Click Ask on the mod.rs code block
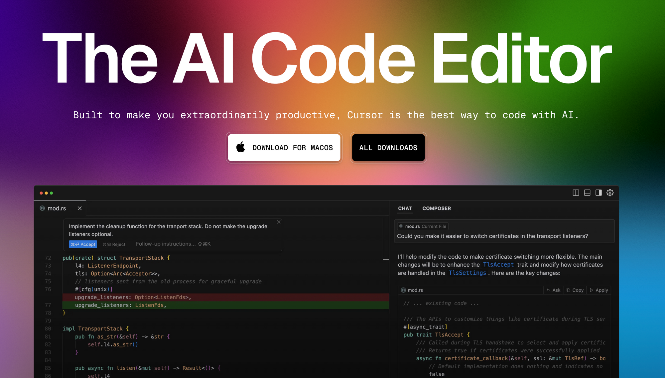The image size is (665, 378). point(553,290)
